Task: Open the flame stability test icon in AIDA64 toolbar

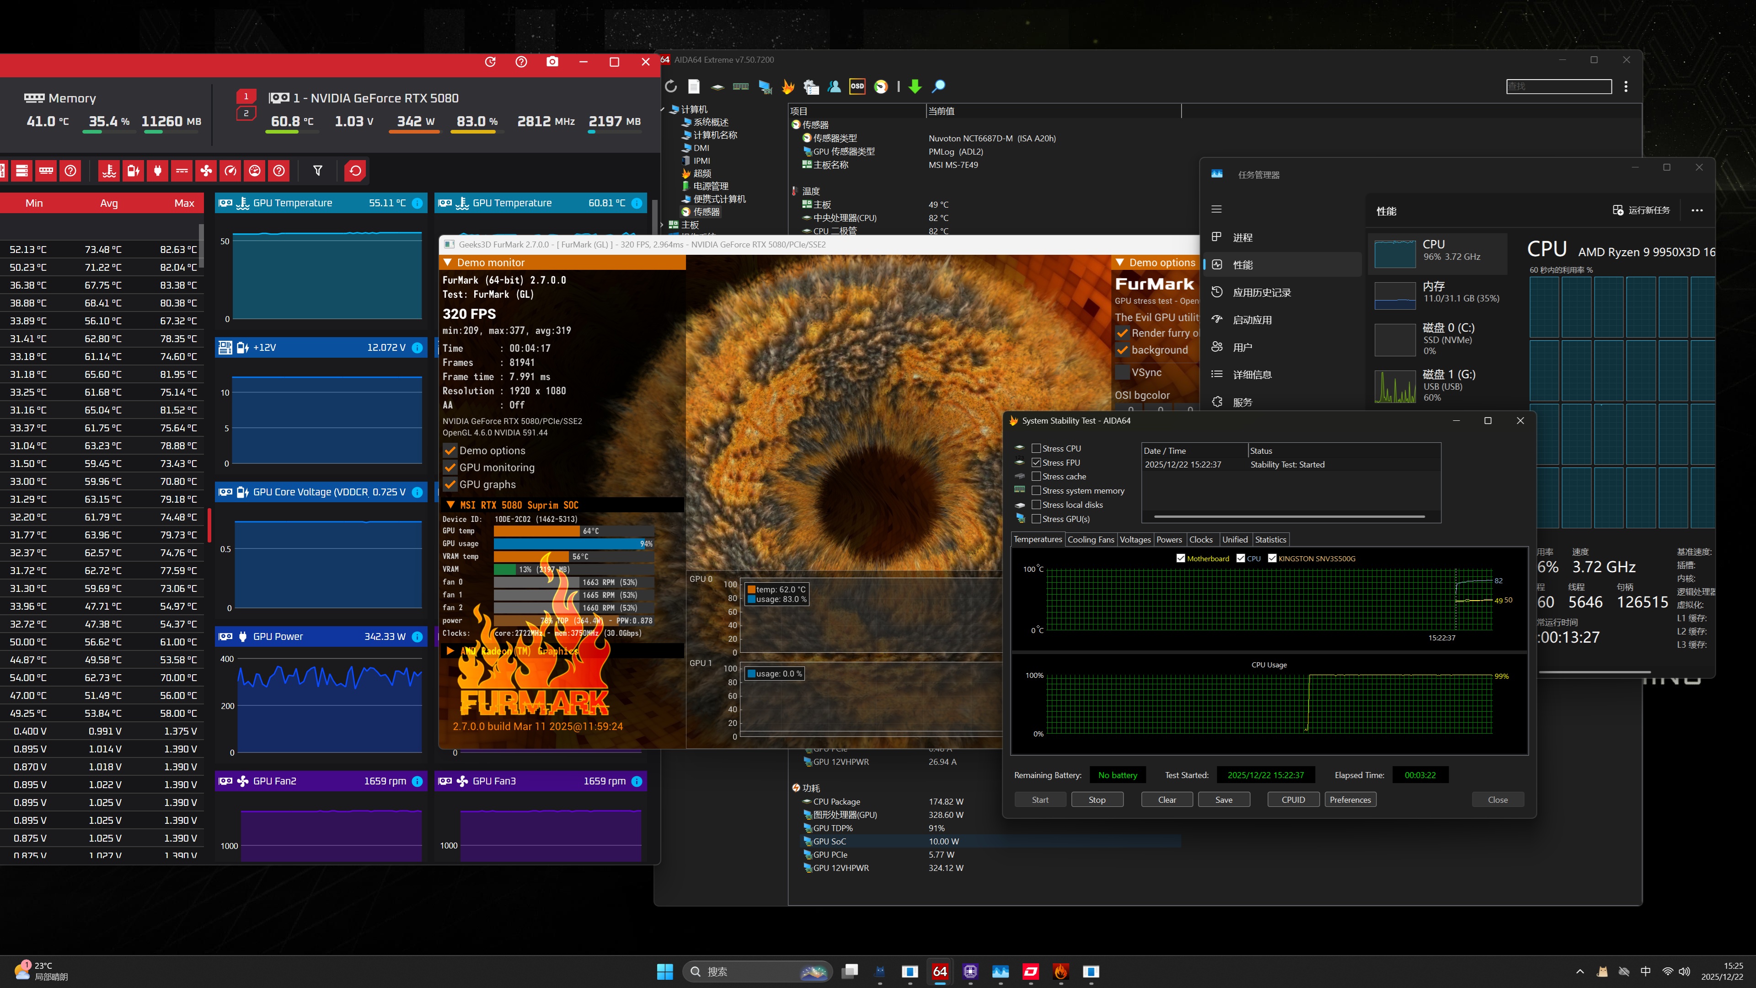Action: 788,86
